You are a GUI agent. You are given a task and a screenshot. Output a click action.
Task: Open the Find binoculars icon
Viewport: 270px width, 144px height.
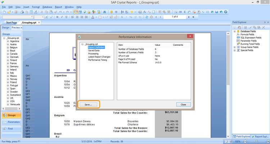(104, 12)
